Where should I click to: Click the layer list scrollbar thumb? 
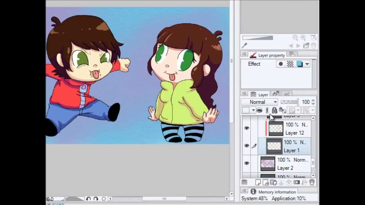click(313, 163)
